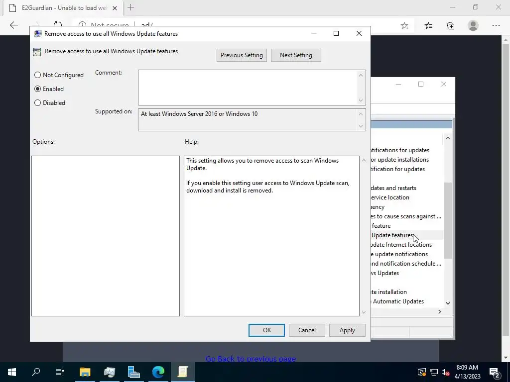
Task: Click the Supported on scroll down arrow
Action: pos(361,126)
